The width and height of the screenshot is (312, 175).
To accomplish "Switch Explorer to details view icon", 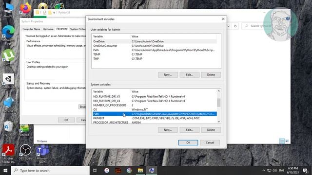I will click(x=282, y=141).
